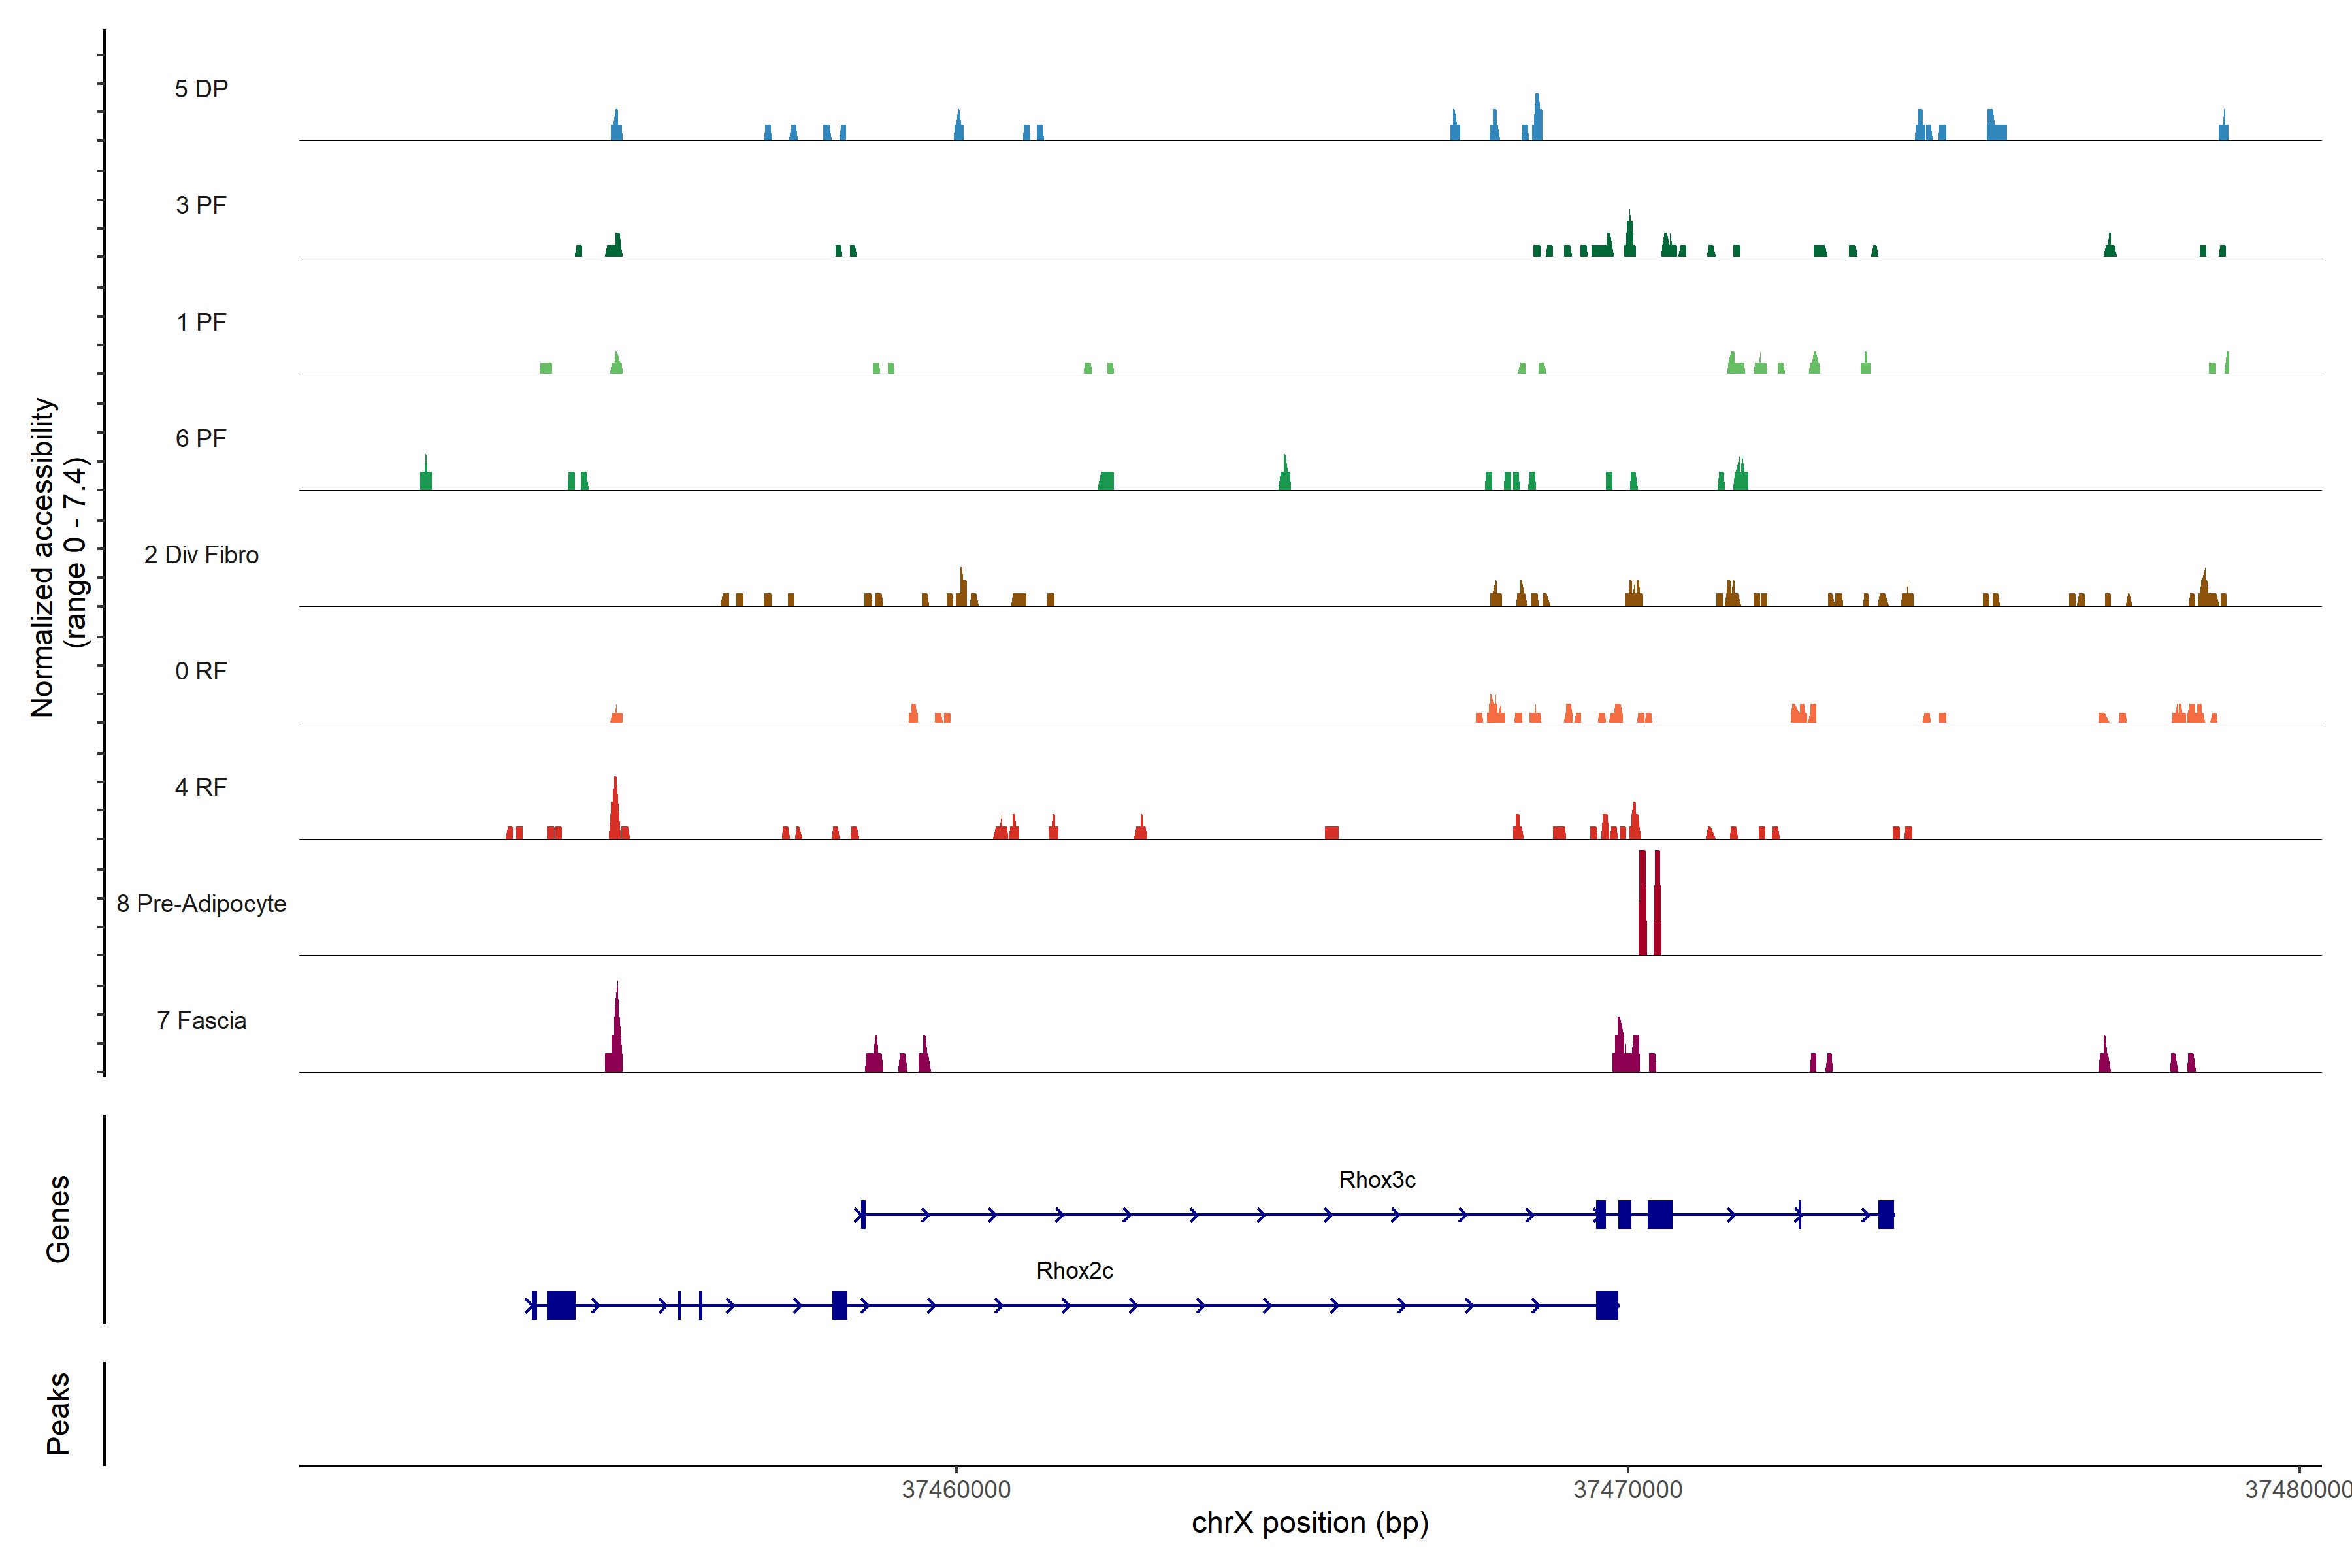Viewport: 2352px width, 1568px height.
Task: Click the 2 Div Fibro track label
Action: (201, 555)
